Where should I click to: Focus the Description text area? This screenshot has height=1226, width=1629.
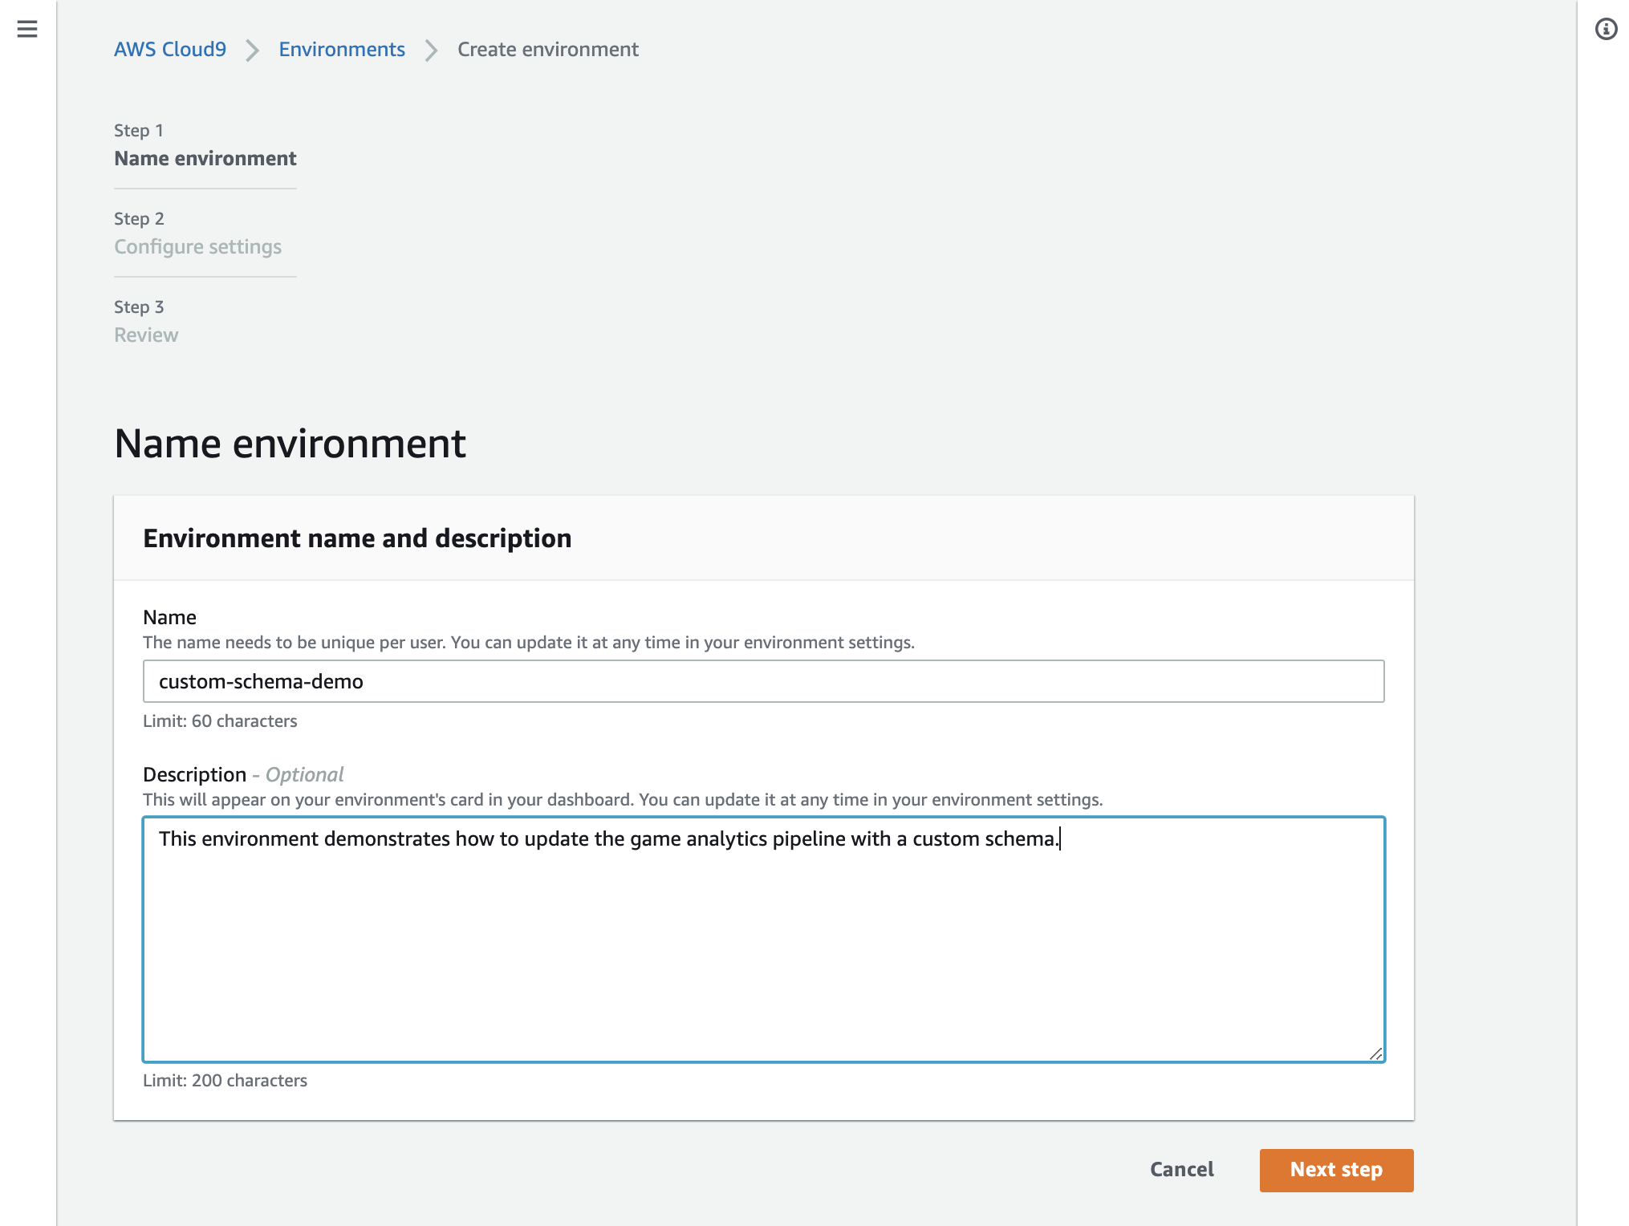tap(763, 939)
